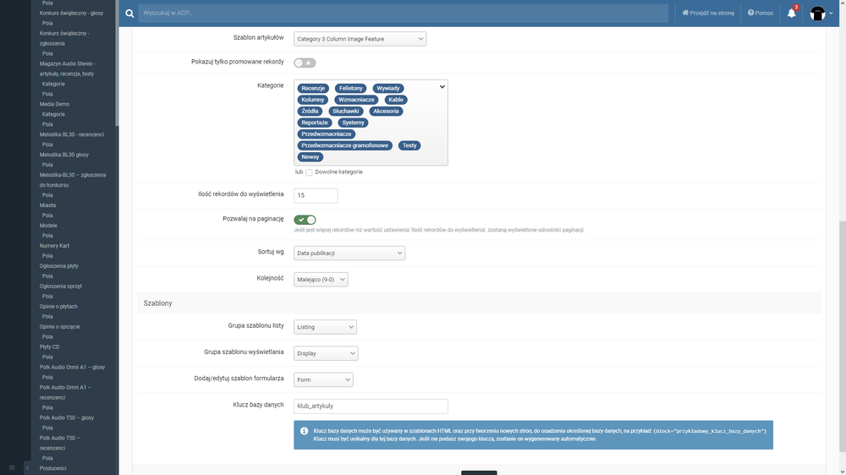Click the question mark Pomoc icon
The image size is (846, 475).
(750, 14)
